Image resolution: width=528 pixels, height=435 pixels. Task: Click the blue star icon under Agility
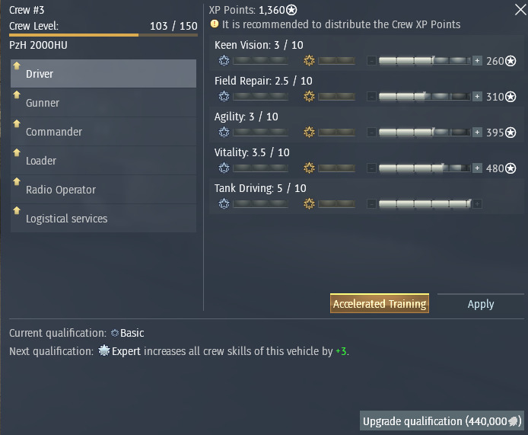[224, 133]
